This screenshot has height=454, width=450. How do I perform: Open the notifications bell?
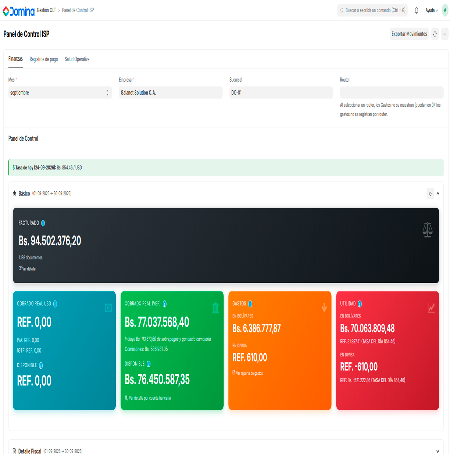pyautogui.click(x=416, y=10)
